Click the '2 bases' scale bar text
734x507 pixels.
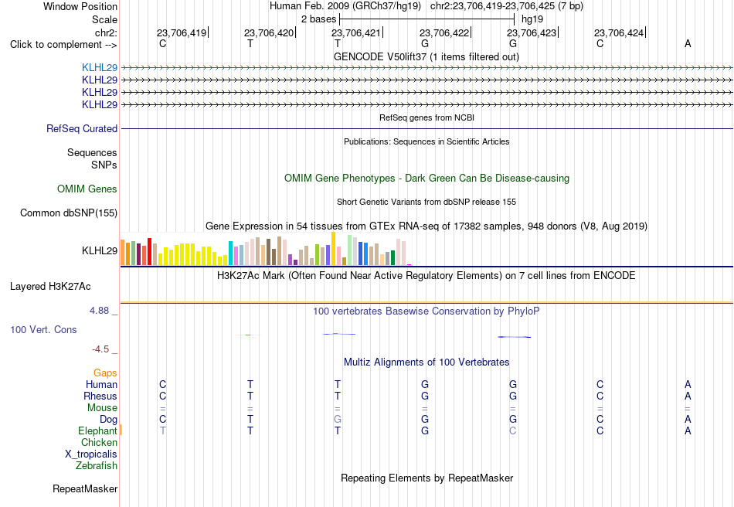coord(318,19)
